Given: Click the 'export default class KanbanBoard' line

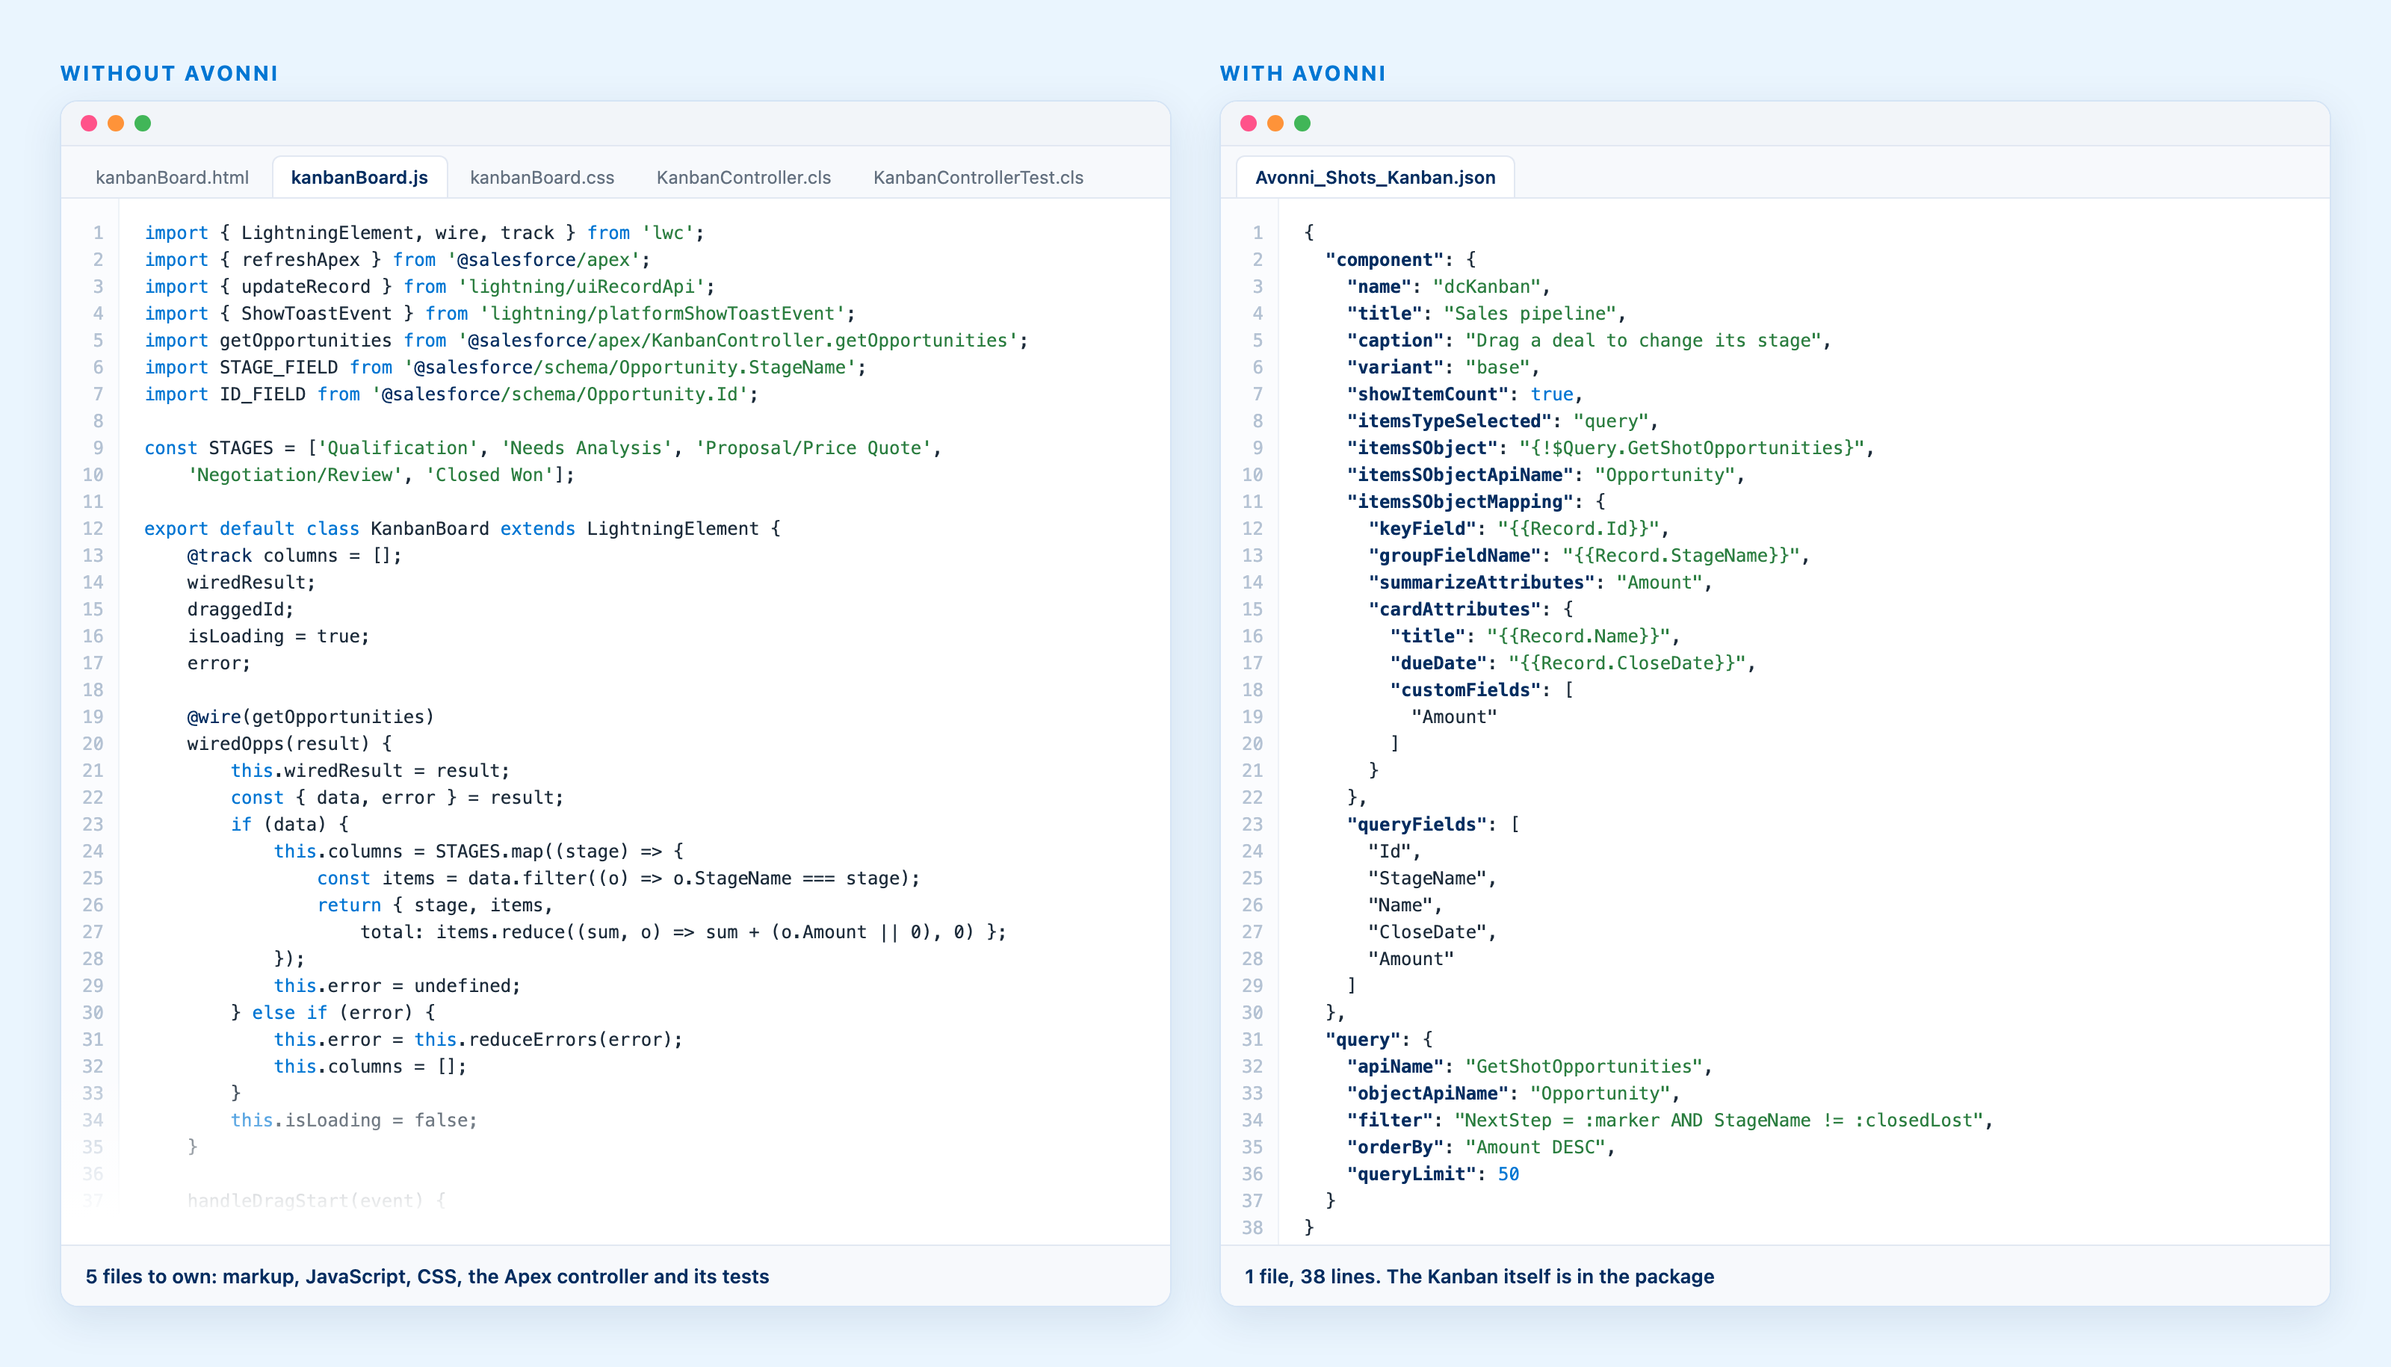Looking at the screenshot, I should pyautogui.click(x=462, y=529).
